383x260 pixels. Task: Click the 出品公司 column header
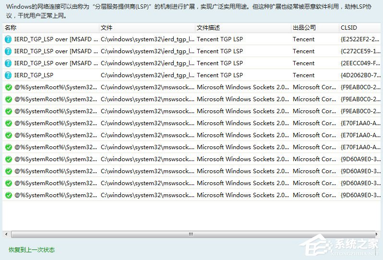pos(315,28)
